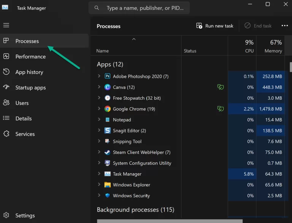Click the Settings gear icon

(x=6, y=215)
